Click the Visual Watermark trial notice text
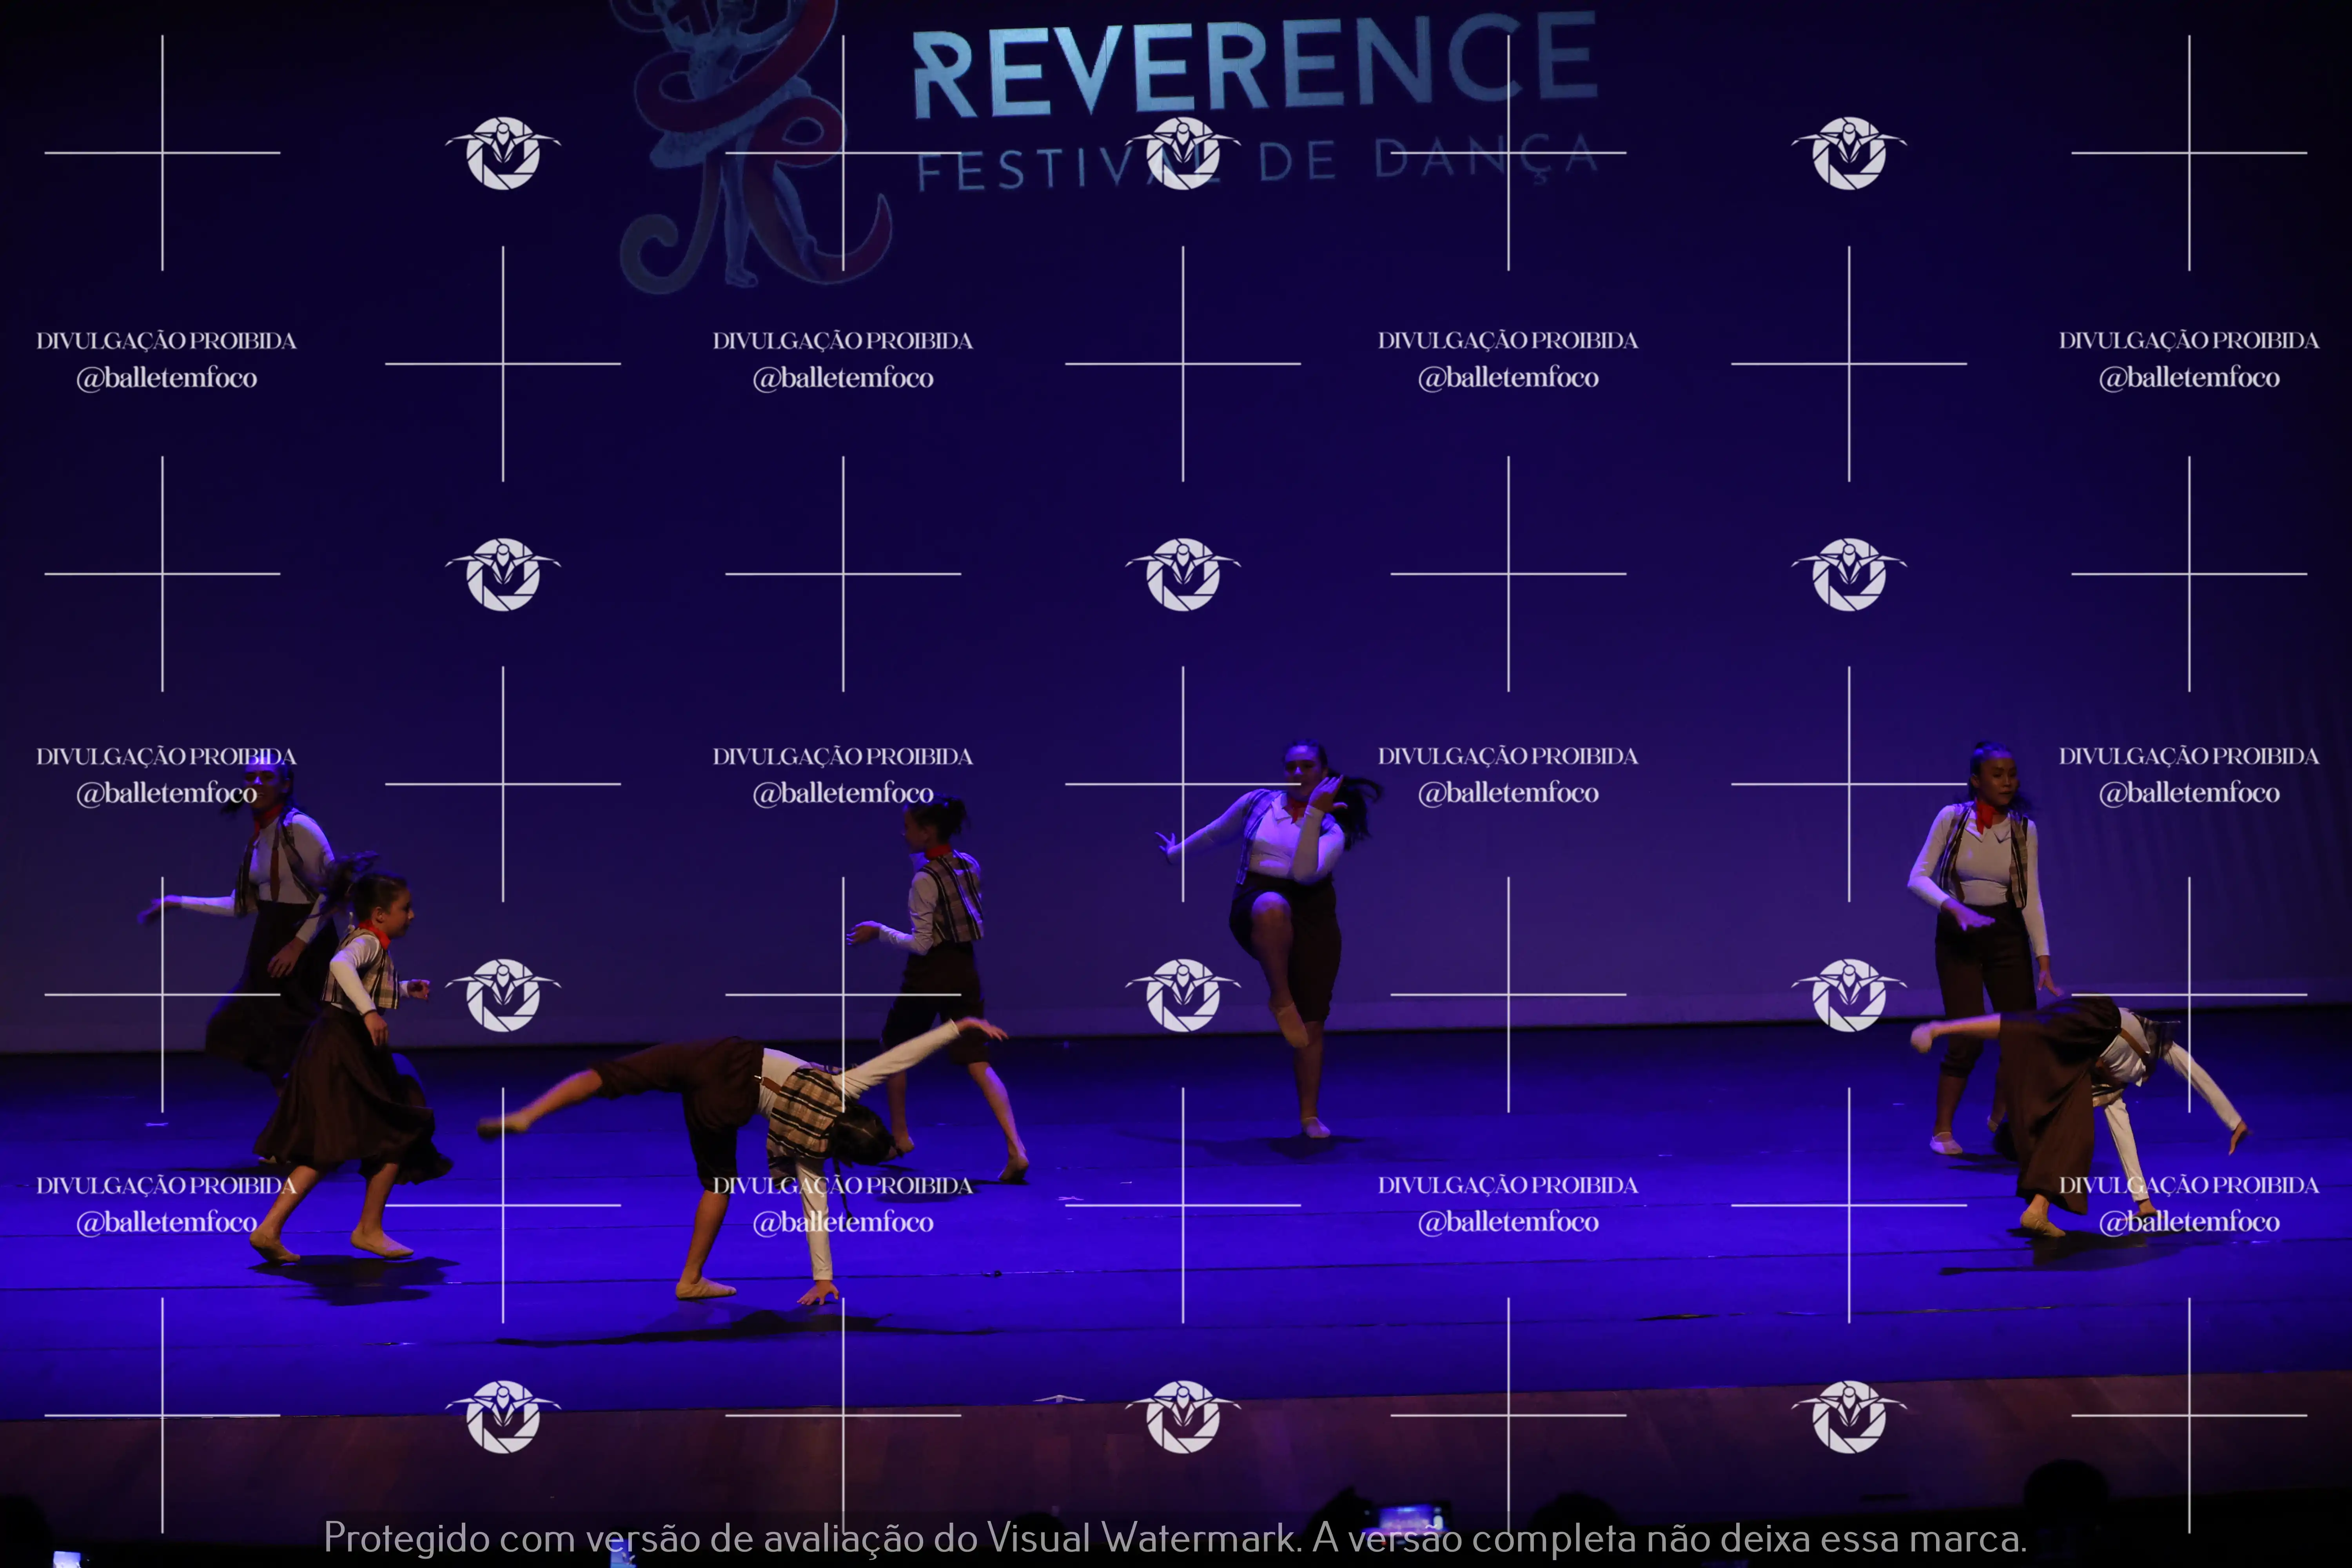Viewport: 2352px width, 1568px height. (1175, 1538)
